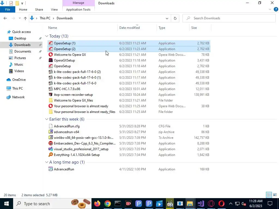Open address bar history dropdown
Image resolution: width=279 pixels, height=209 pixels.
click(167, 18)
